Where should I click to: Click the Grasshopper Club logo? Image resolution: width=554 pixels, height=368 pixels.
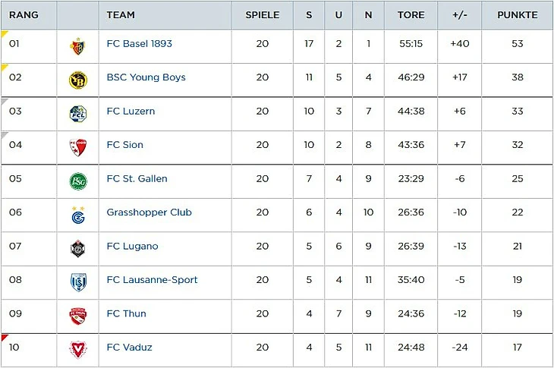pos(77,215)
